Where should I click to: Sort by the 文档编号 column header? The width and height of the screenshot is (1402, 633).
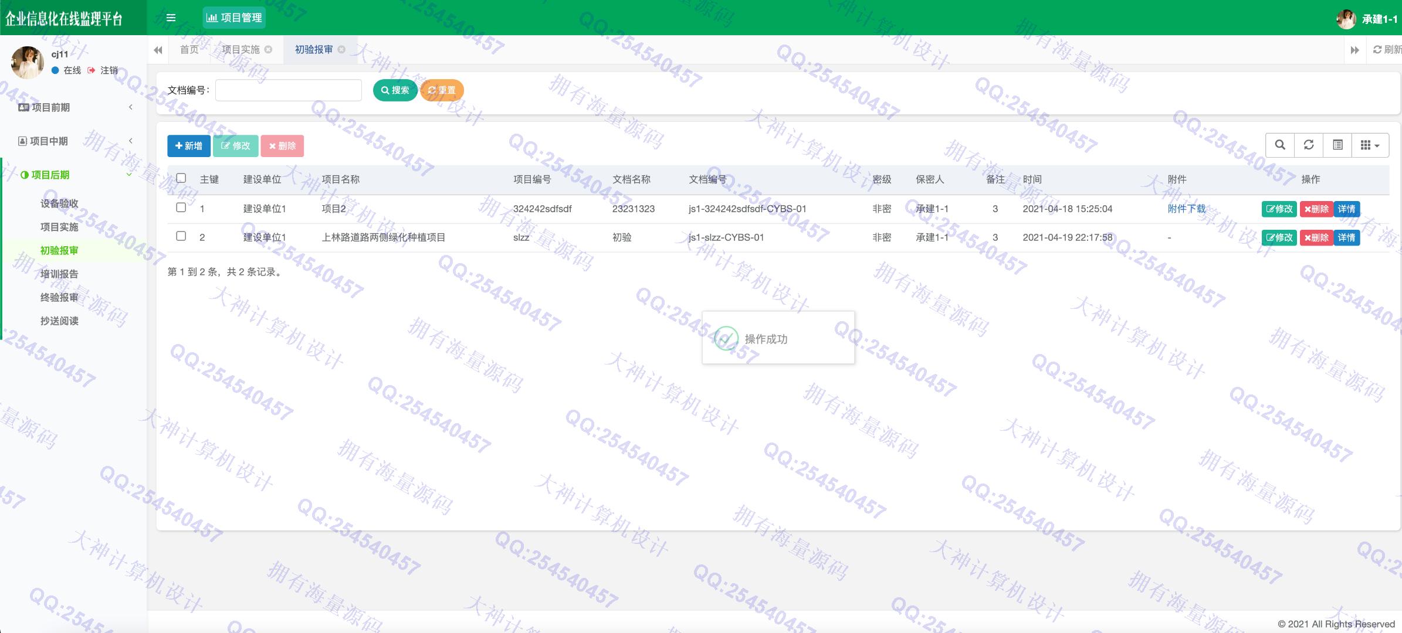707,179
